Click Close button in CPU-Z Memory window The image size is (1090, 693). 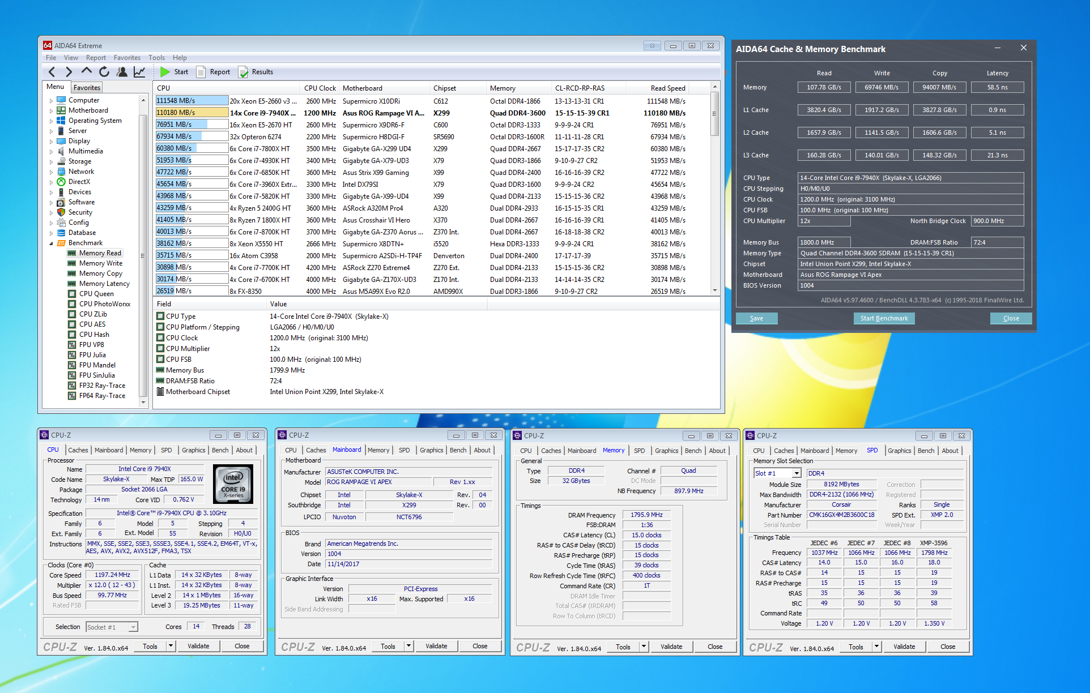(715, 647)
